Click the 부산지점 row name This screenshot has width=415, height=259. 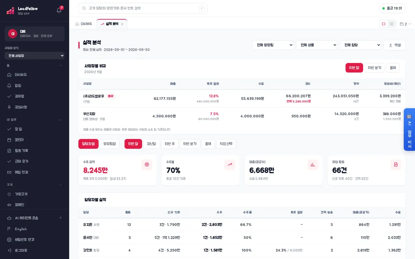click(89, 114)
